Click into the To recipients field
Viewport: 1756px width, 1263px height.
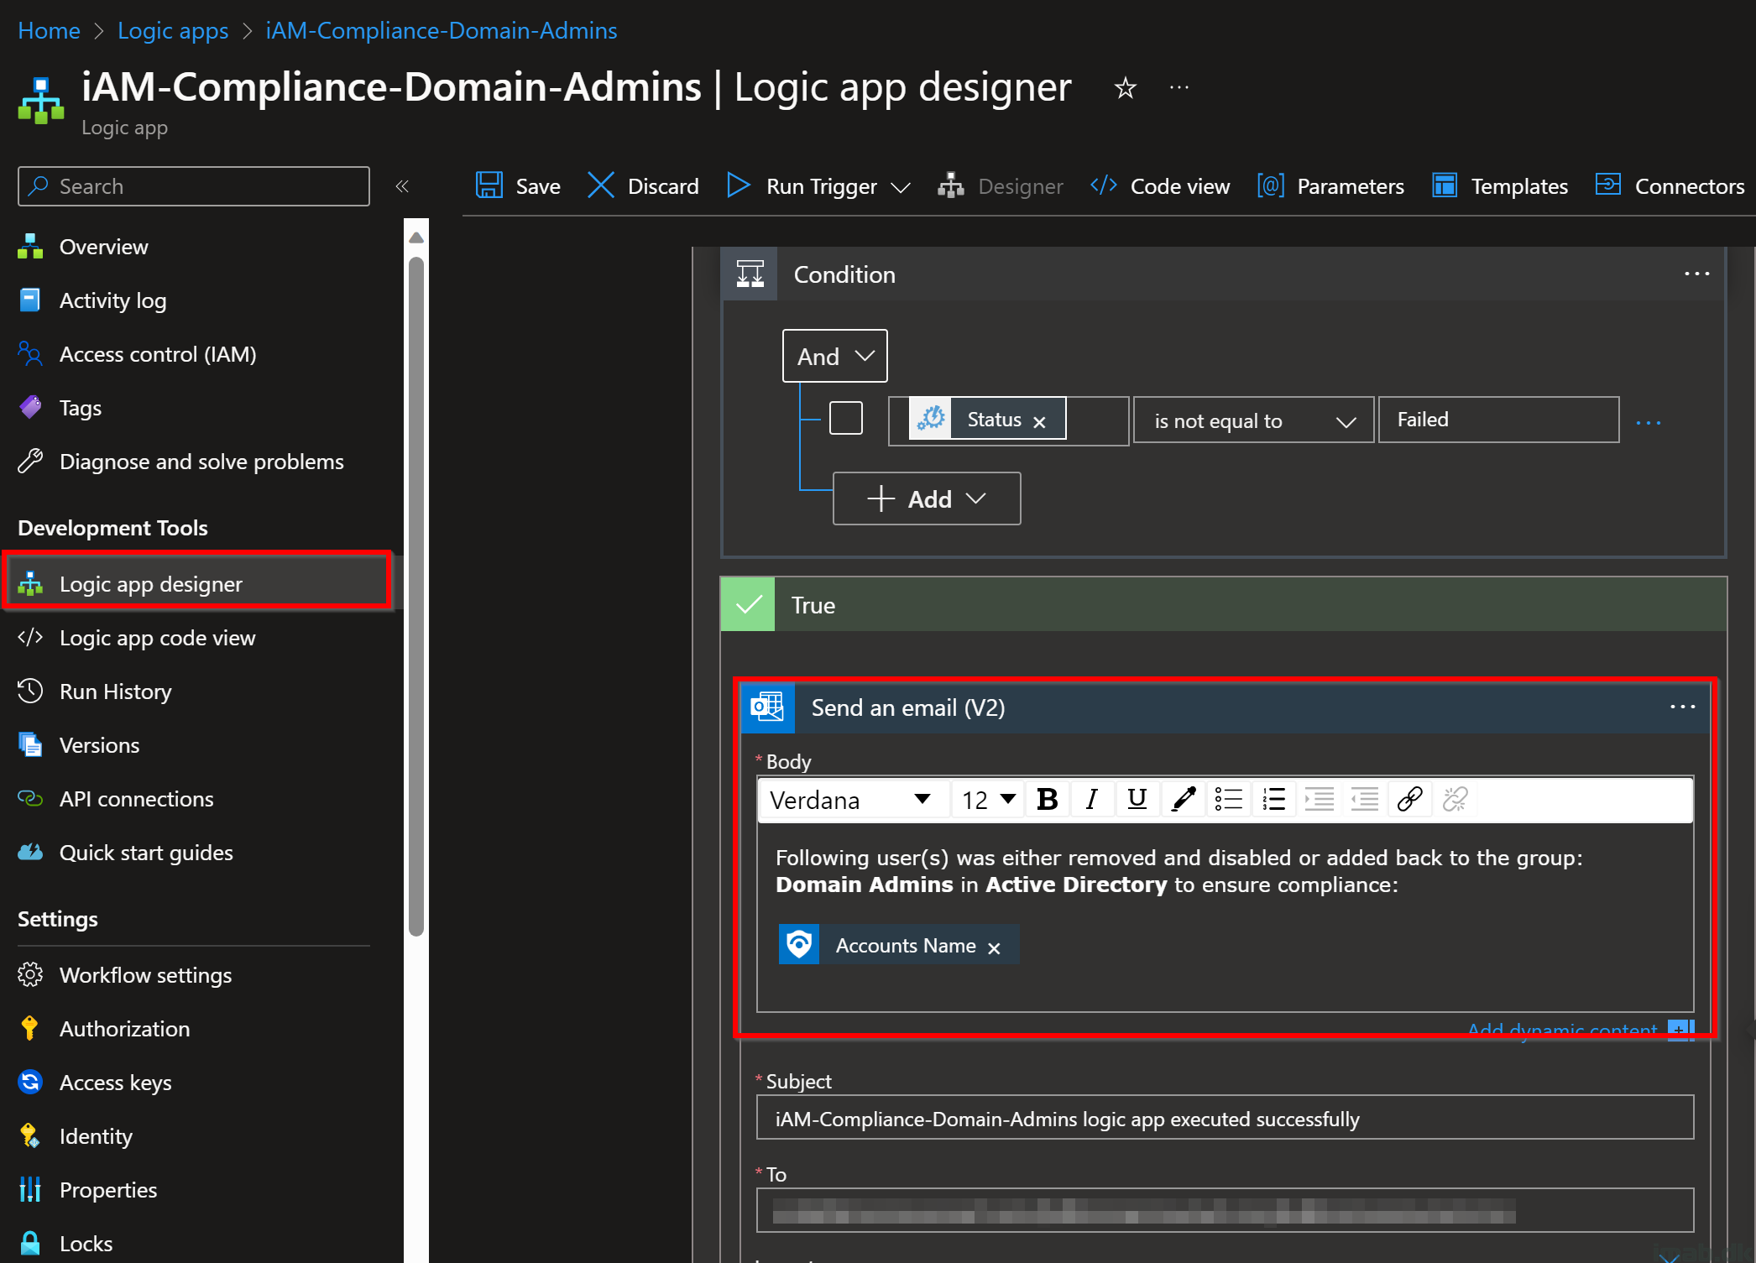tap(1225, 1210)
